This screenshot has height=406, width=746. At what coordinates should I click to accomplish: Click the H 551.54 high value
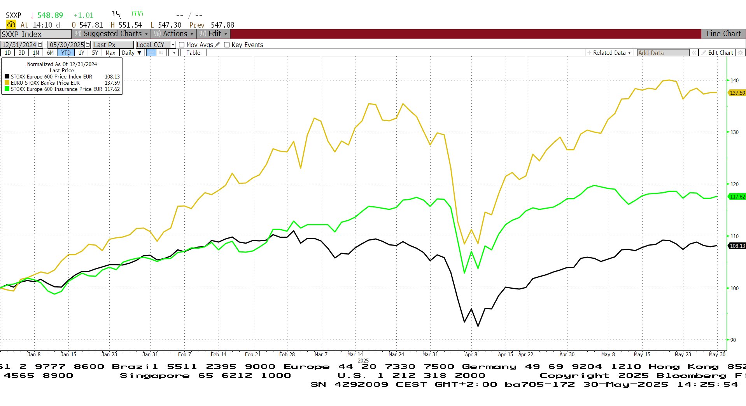click(126, 25)
